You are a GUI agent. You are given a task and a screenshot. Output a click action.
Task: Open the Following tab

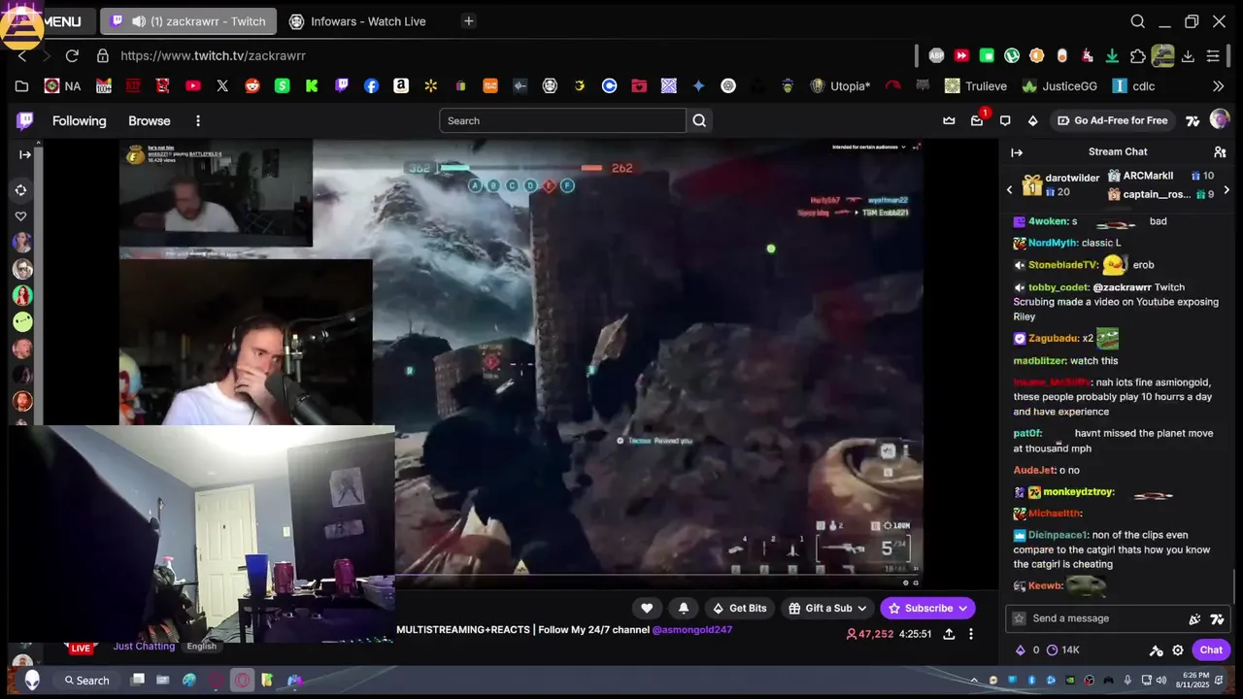[x=79, y=120]
